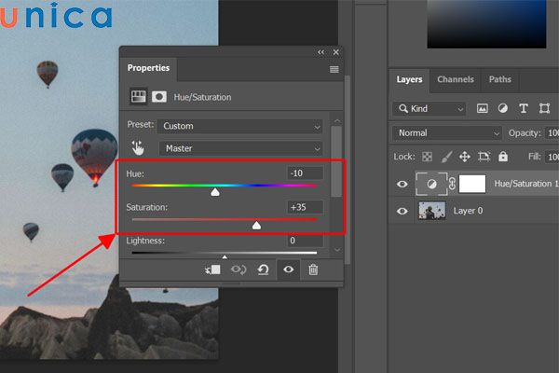Viewport: 559px width, 373px height.
Task: Expand the Master channel dropdown
Action: point(239,148)
